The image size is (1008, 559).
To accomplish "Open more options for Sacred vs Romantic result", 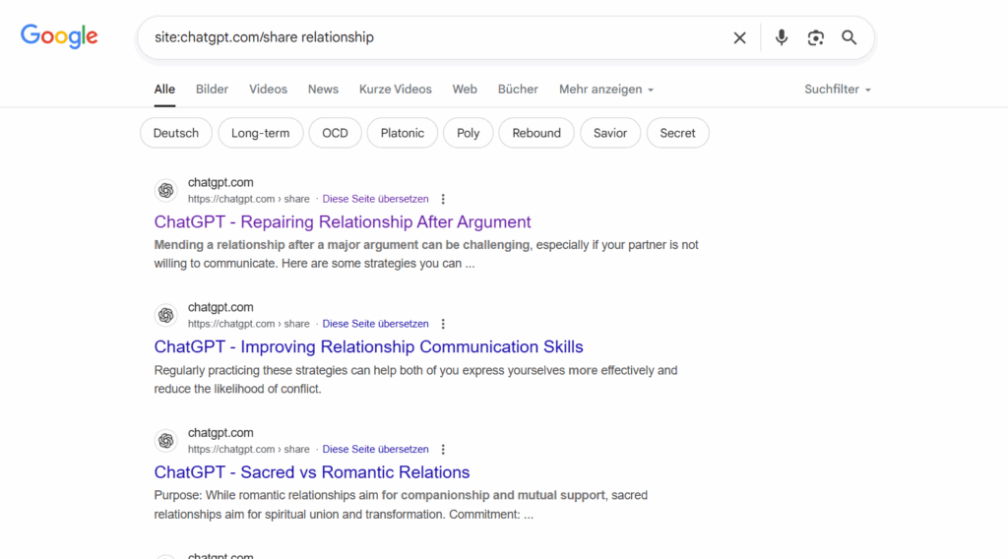I will coord(443,449).
